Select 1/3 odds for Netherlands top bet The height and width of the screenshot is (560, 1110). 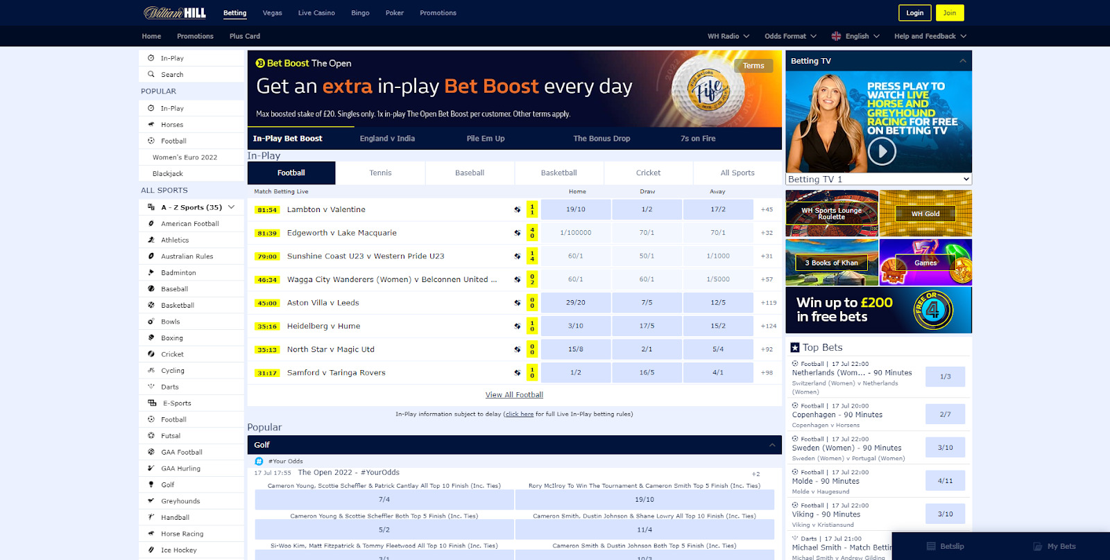[945, 376]
